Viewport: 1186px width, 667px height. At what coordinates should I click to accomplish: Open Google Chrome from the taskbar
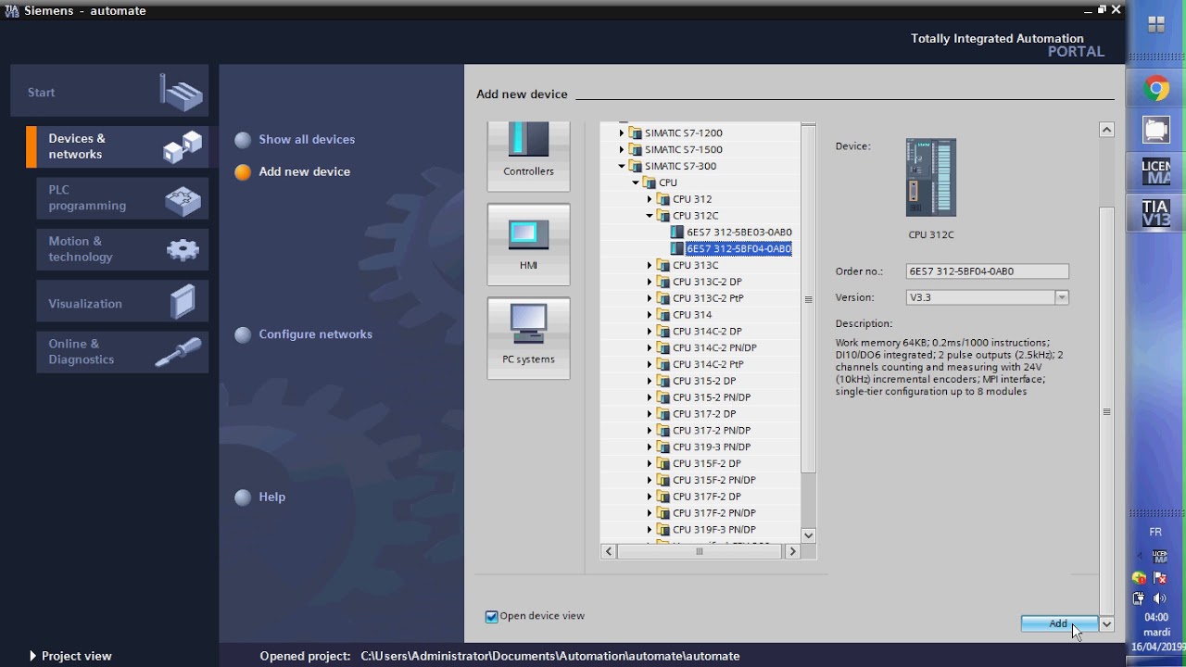click(x=1156, y=89)
